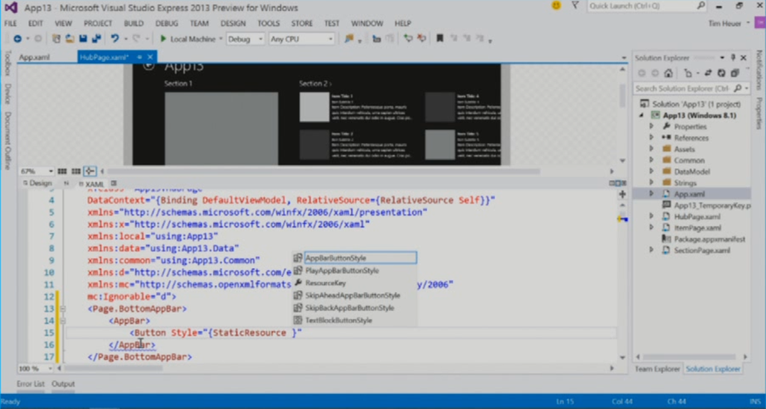
Task: Click the Solution Explorer search magnifier icon
Action: pyautogui.click(x=738, y=88)
